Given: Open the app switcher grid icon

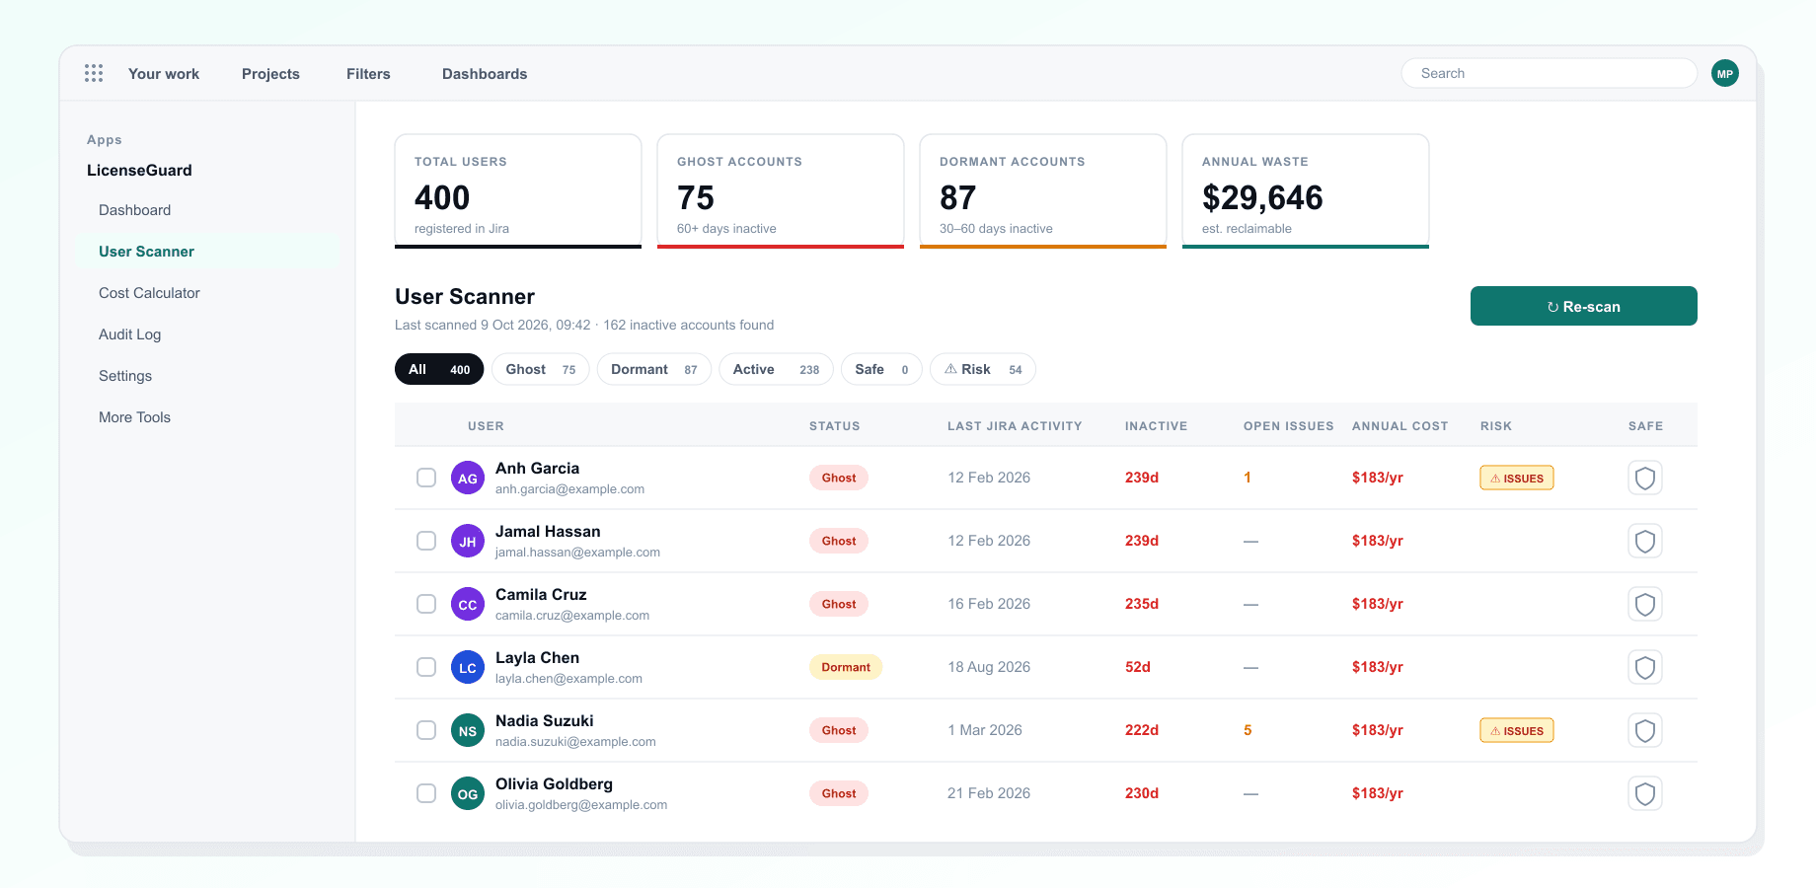Looking at the screenshot, I should pyautogui.click(x=94, y=73).
